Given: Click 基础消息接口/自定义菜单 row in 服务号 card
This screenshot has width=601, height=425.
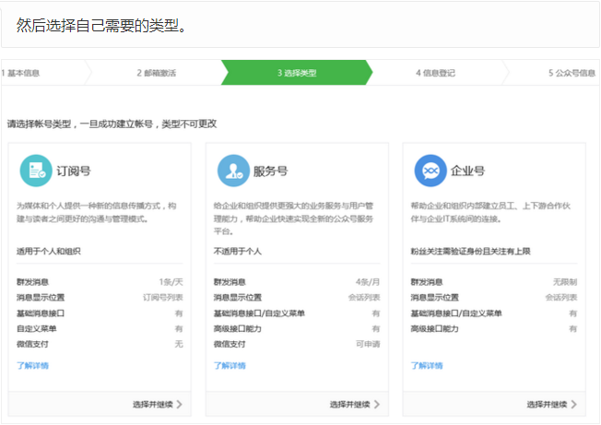Looking at the screenshot, I should click(297, 313).
